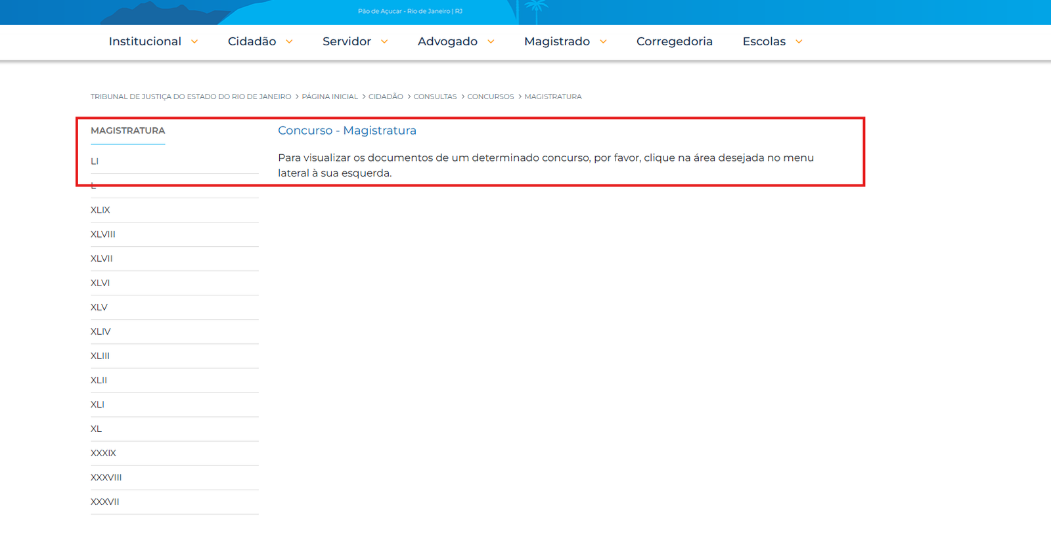
Task: Click Tribunal de Justiça breadcrumb link
Action: coord(190,96)
